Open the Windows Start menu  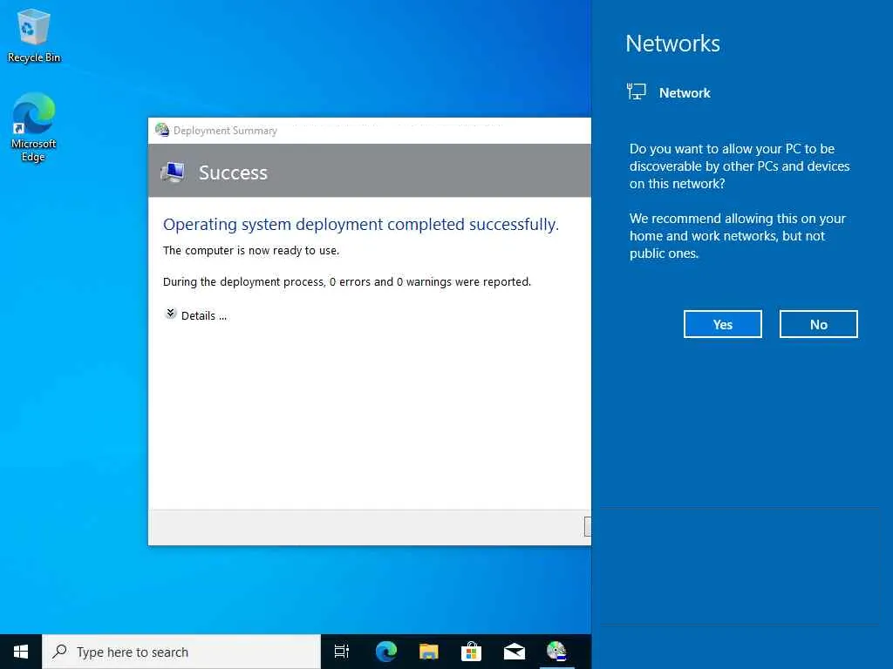click(x=21, y=652)
